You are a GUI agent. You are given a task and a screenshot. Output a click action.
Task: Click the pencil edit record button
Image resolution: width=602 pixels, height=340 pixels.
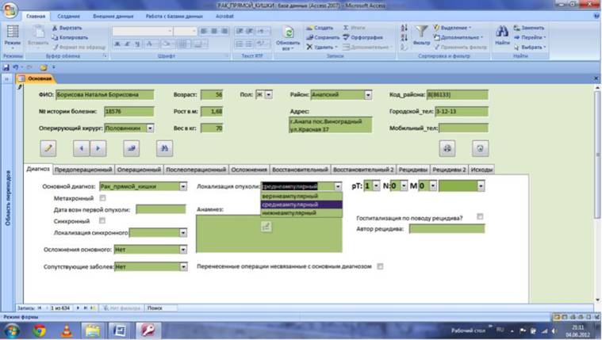[48, 148]
